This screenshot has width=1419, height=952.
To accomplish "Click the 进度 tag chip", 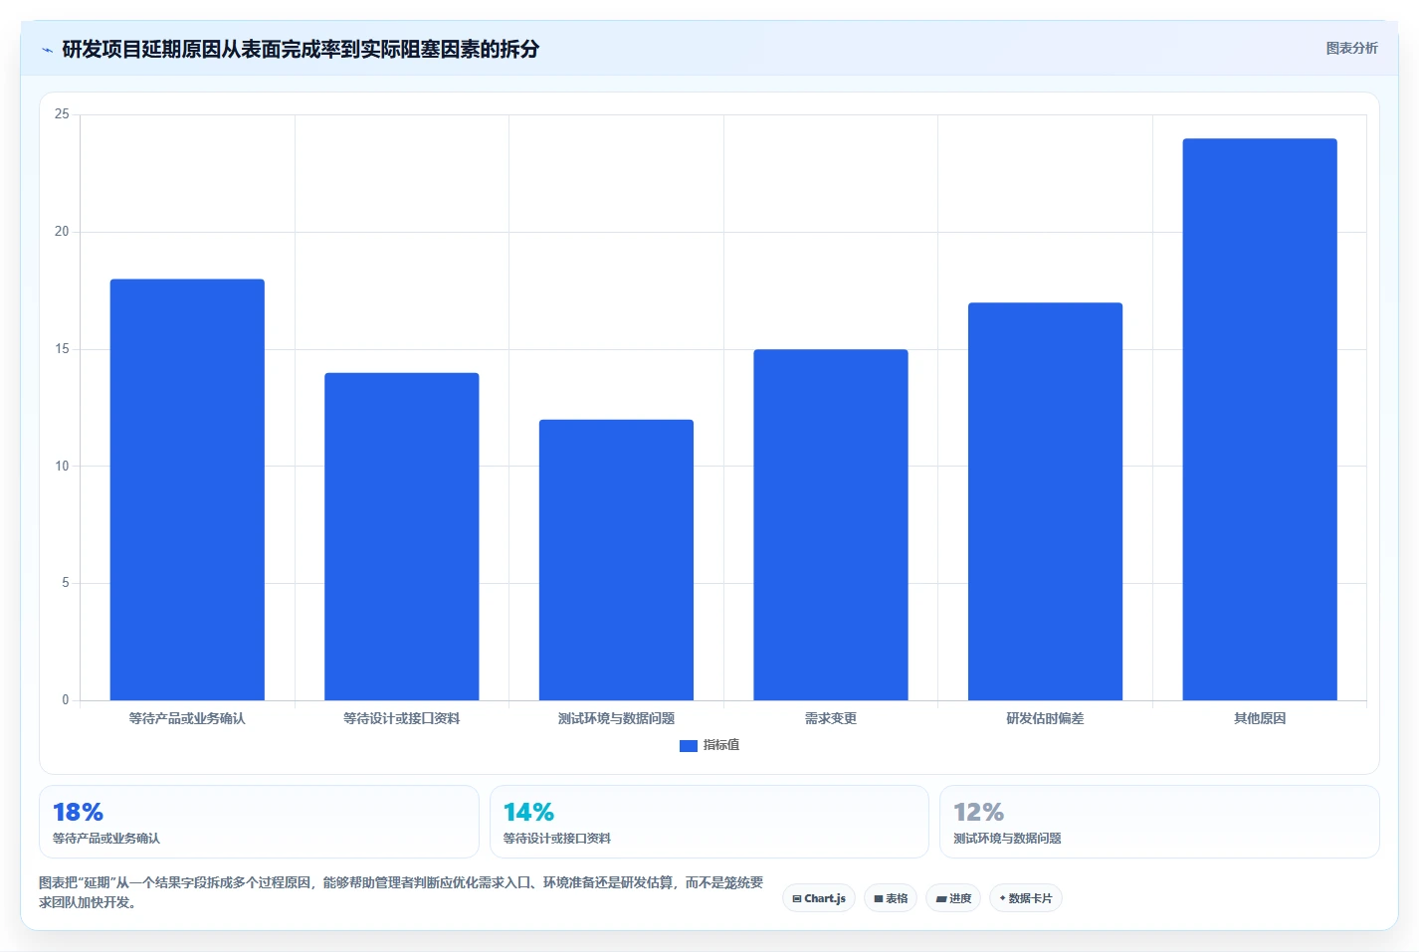I will tap(953, 898).
